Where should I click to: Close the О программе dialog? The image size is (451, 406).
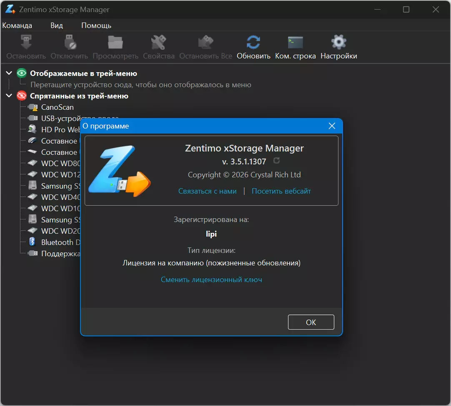332,126
